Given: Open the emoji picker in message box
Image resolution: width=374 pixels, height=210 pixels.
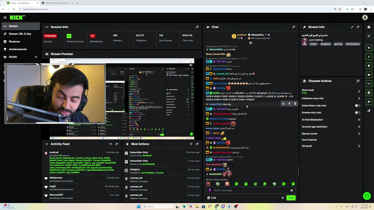Looking at the screenshot, I should (x=291, y=190).
